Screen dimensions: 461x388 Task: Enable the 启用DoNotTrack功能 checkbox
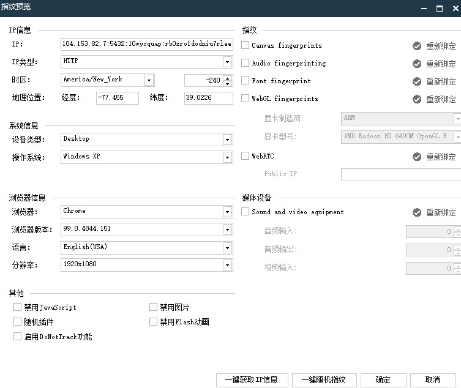(17, 336)
